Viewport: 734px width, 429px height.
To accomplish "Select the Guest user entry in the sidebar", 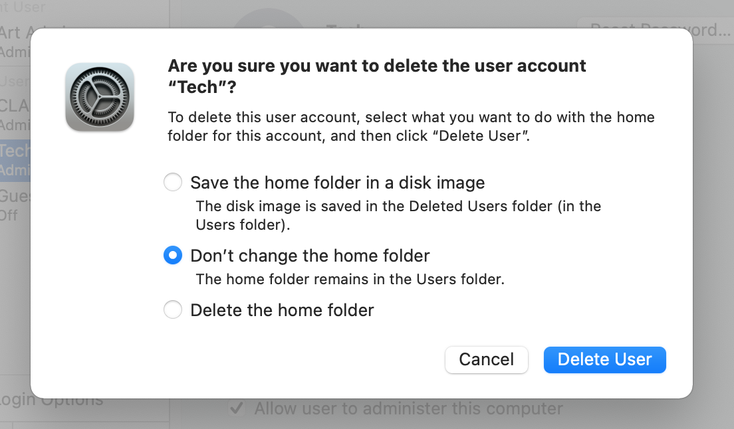I will [15, 206].
